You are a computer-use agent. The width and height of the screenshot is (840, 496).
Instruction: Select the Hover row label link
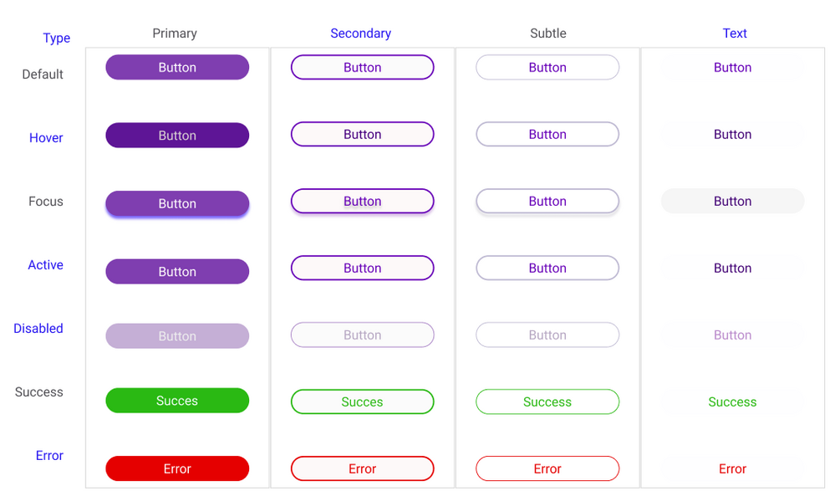pos(46,138)
